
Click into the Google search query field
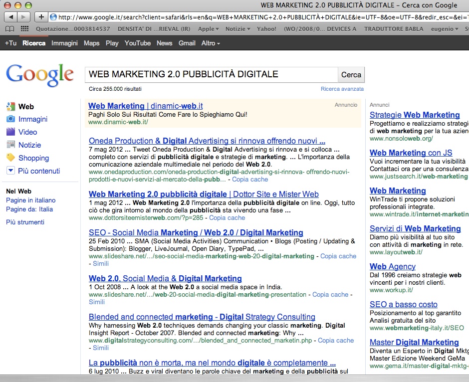pyautogui.click(x=212, y=75)
